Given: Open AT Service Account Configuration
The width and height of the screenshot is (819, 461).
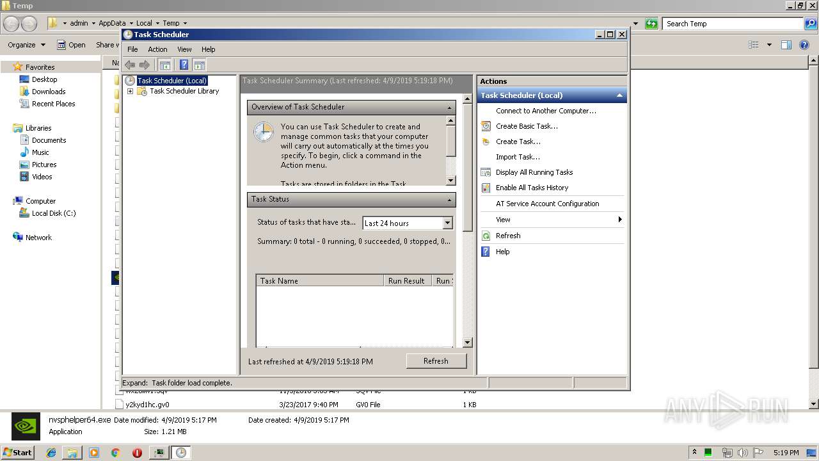Looking at the screenshot, I should coord(547,204).
